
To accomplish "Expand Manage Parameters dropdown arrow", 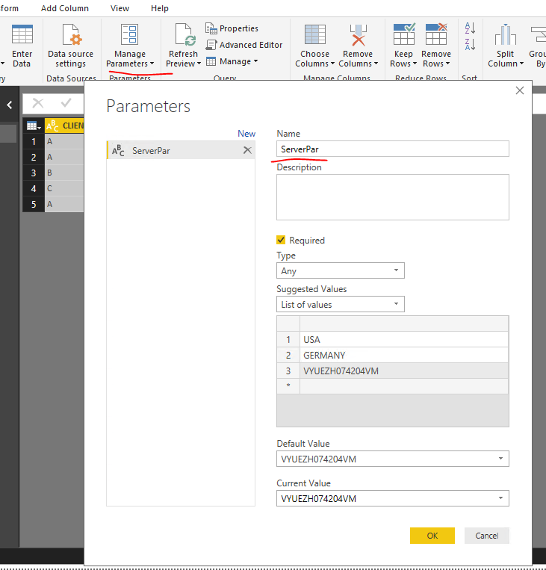I will (152, 63).
